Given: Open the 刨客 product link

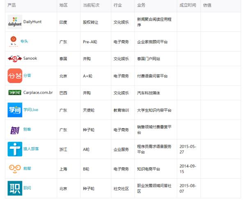Looking at the screenshot, I should click(27, 129).
